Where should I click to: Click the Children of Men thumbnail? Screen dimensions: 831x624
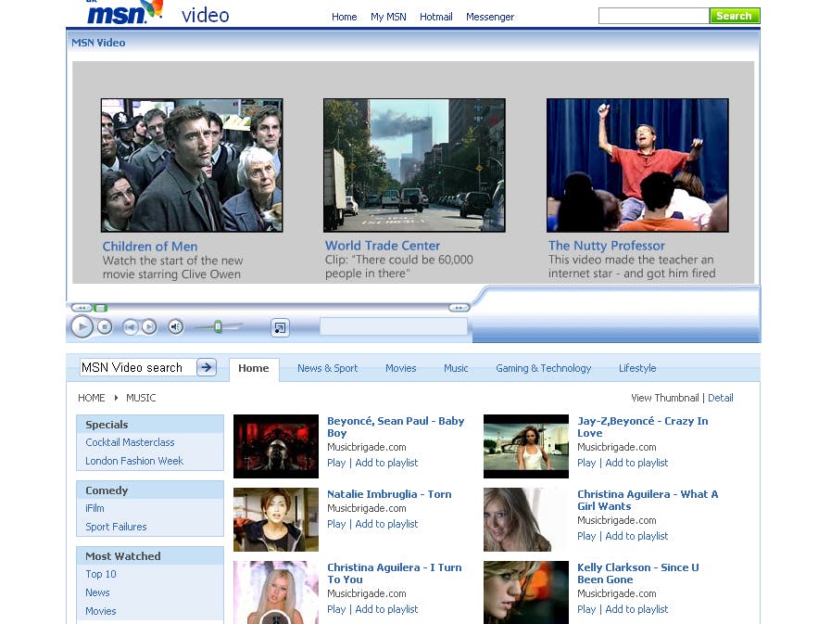192,165
